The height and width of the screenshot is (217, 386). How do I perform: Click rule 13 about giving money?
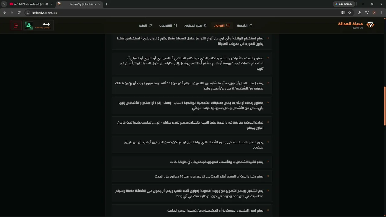tap(192, 86)
